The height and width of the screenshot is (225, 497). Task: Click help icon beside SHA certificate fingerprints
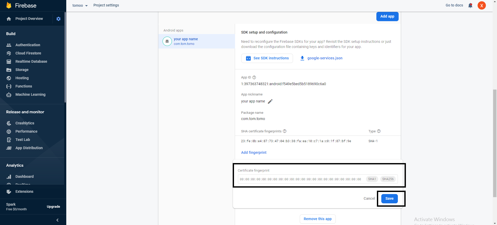click(x=285, y=131)
